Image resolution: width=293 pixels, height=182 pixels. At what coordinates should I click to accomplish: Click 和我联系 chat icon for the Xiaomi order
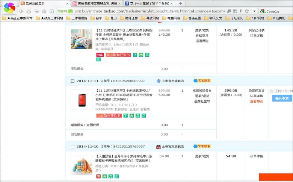coord(202,80)
